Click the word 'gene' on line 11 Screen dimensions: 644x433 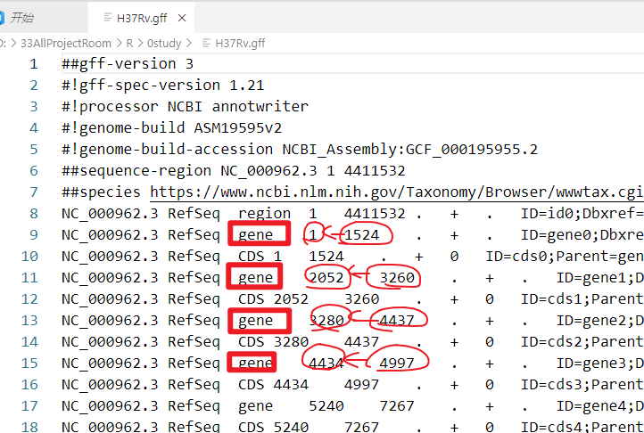click(x=255, y=278)
